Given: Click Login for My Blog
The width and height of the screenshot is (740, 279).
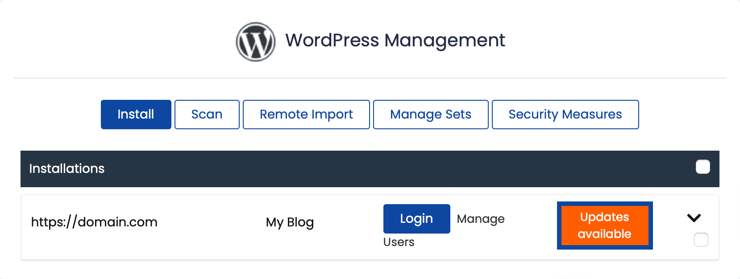Looking at the screenshot, I should 417,219.
